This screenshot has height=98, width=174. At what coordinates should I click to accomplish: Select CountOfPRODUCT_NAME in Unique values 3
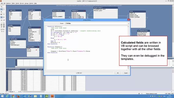[x=100, y=9]
